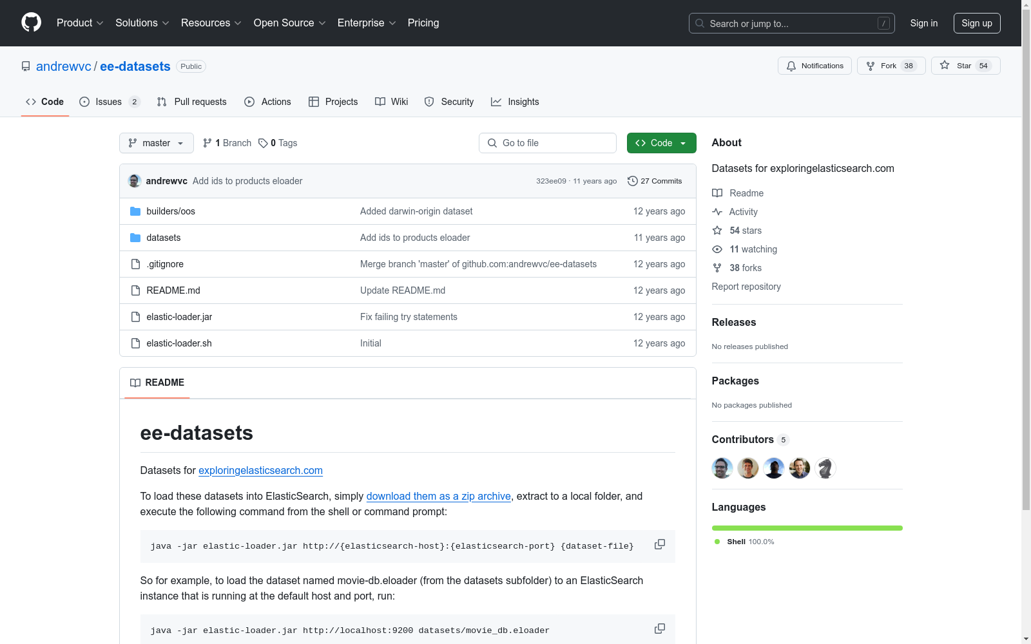Viewport: 1031px width, 644px height.
Task: Click the Activity pulse icon
Action: pos(717,212)
